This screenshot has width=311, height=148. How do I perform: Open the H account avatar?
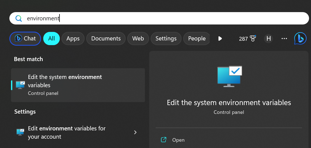(x=268, y=39)
